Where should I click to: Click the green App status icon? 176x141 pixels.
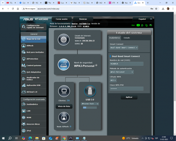pyautogui.click(x=133, y=25)
